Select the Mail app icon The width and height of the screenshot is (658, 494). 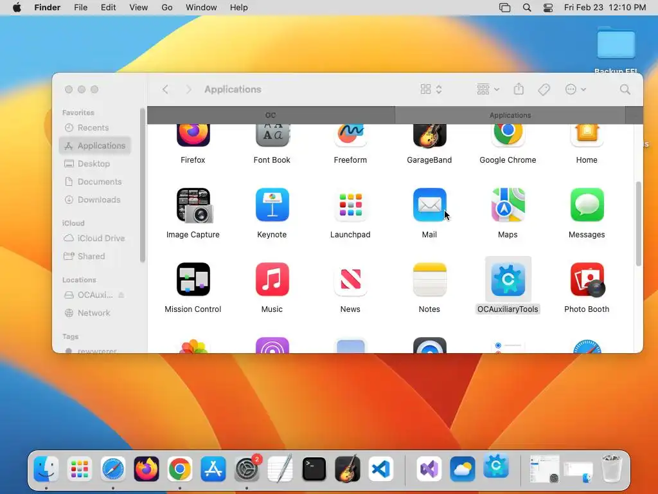[x=429, y=205]
